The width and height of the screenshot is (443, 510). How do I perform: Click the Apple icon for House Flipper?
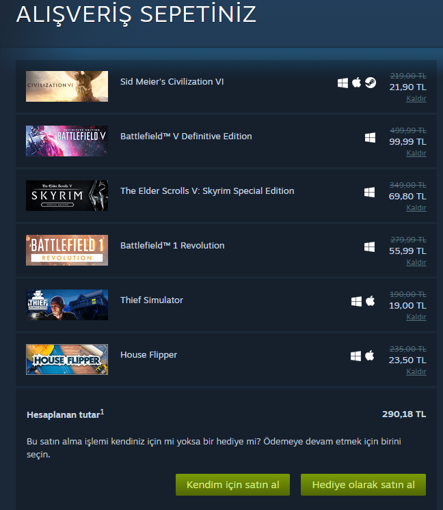click(370, 356)
